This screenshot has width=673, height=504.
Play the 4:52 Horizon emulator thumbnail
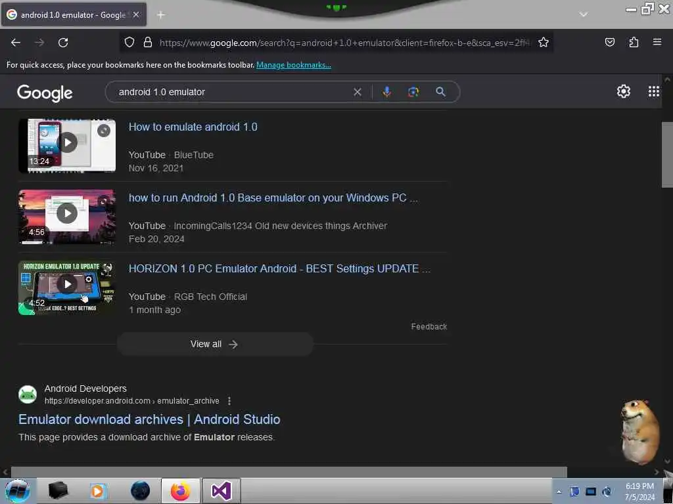pyautogui.click(x=68, y=287)
